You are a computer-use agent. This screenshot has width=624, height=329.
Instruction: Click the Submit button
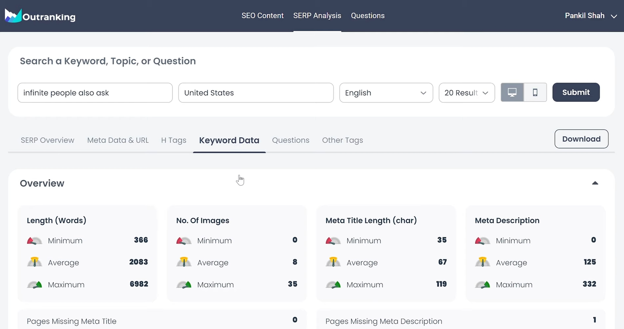tap(576, 92)
